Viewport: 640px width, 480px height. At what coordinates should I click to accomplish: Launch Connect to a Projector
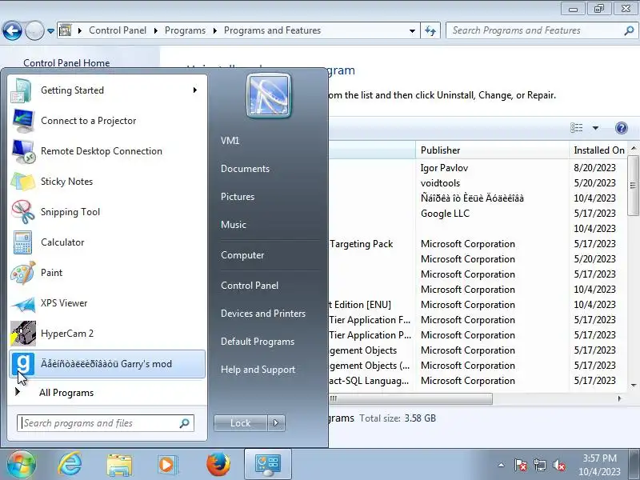coord(107,121)
